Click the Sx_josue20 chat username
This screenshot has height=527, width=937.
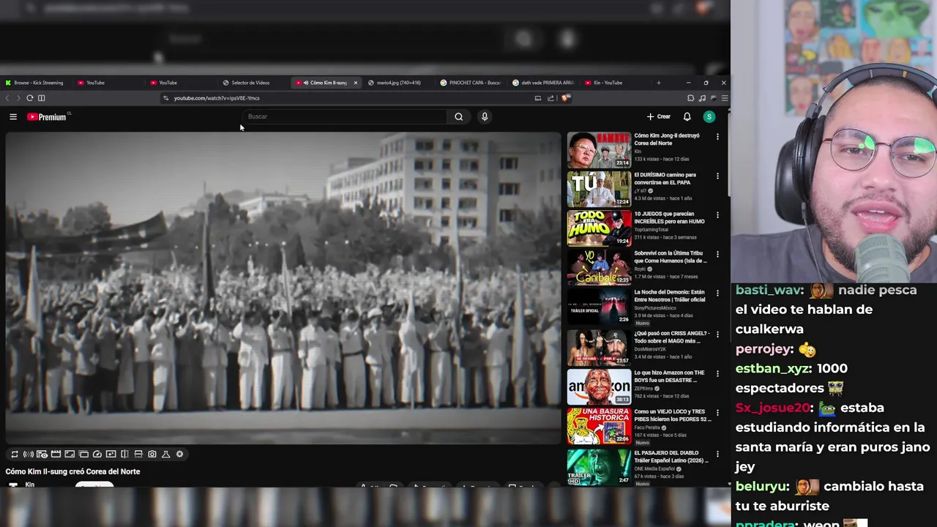[773, 408]
